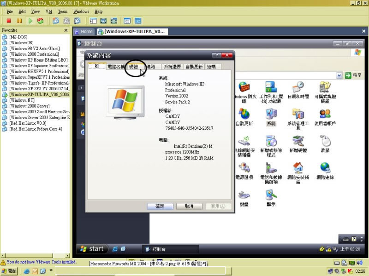Screen dimensions: 369x276
Task: Open the View menu
Action: [36, 11]
